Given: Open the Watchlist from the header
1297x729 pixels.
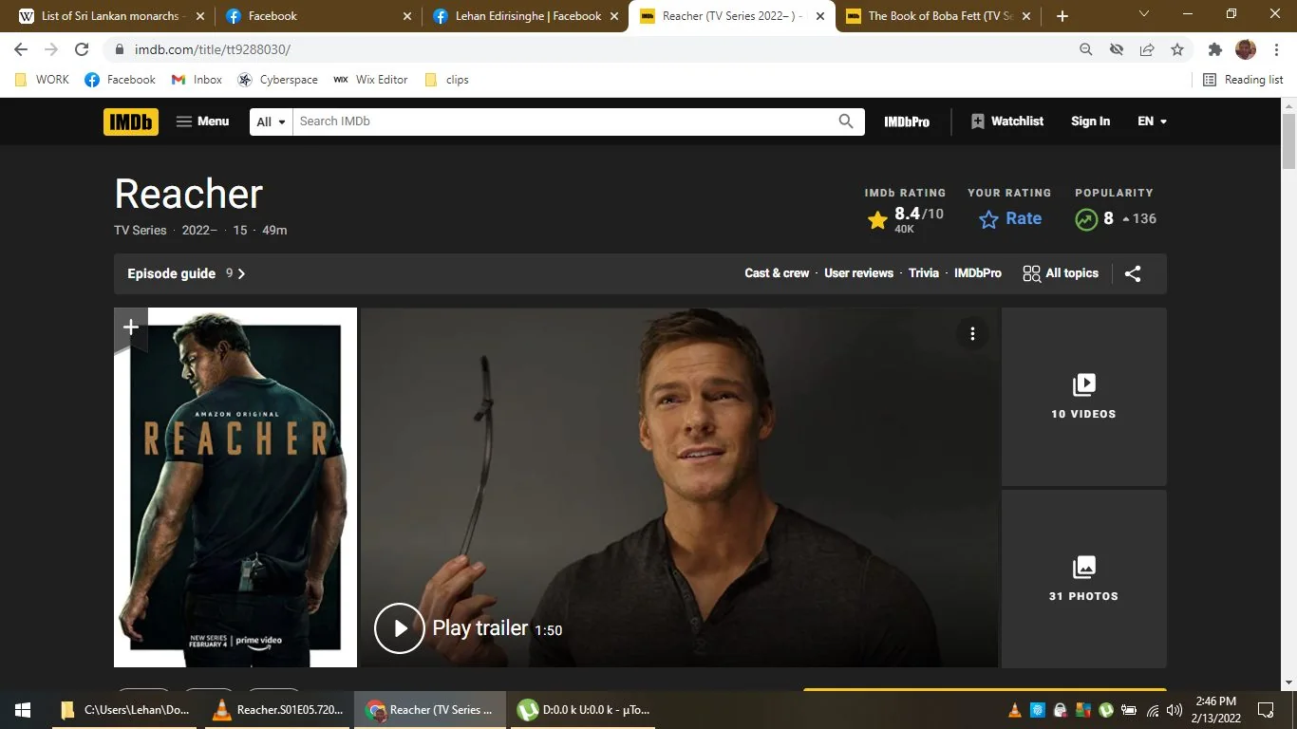Looking at the screenshot, I should (1007, 121).
